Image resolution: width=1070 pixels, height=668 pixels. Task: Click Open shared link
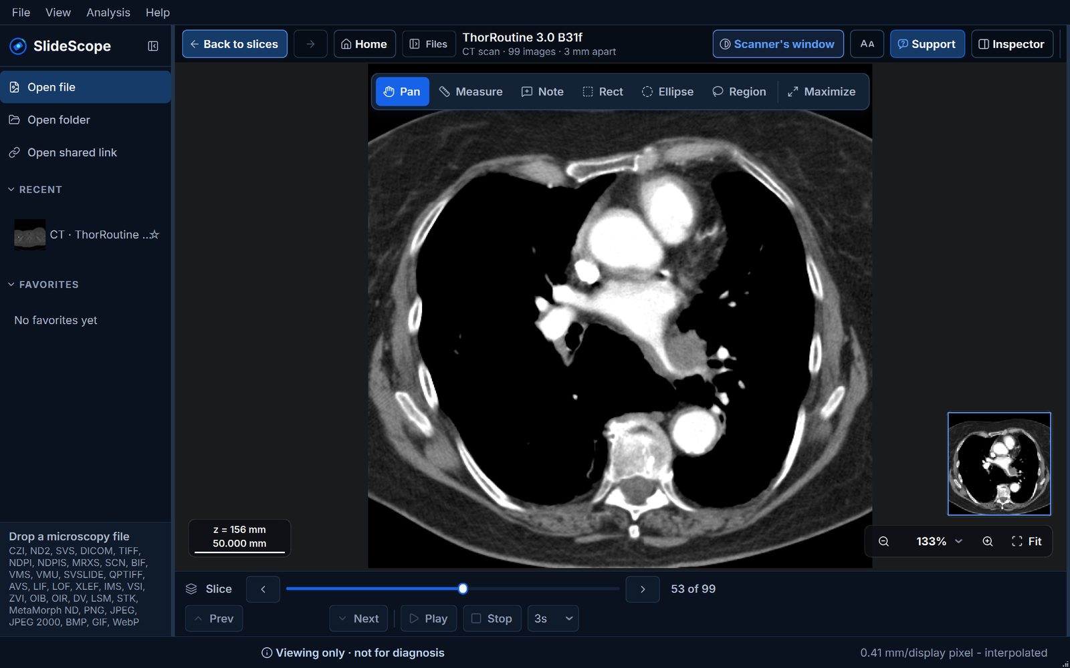pyautogui.click(x=86, y=152)
